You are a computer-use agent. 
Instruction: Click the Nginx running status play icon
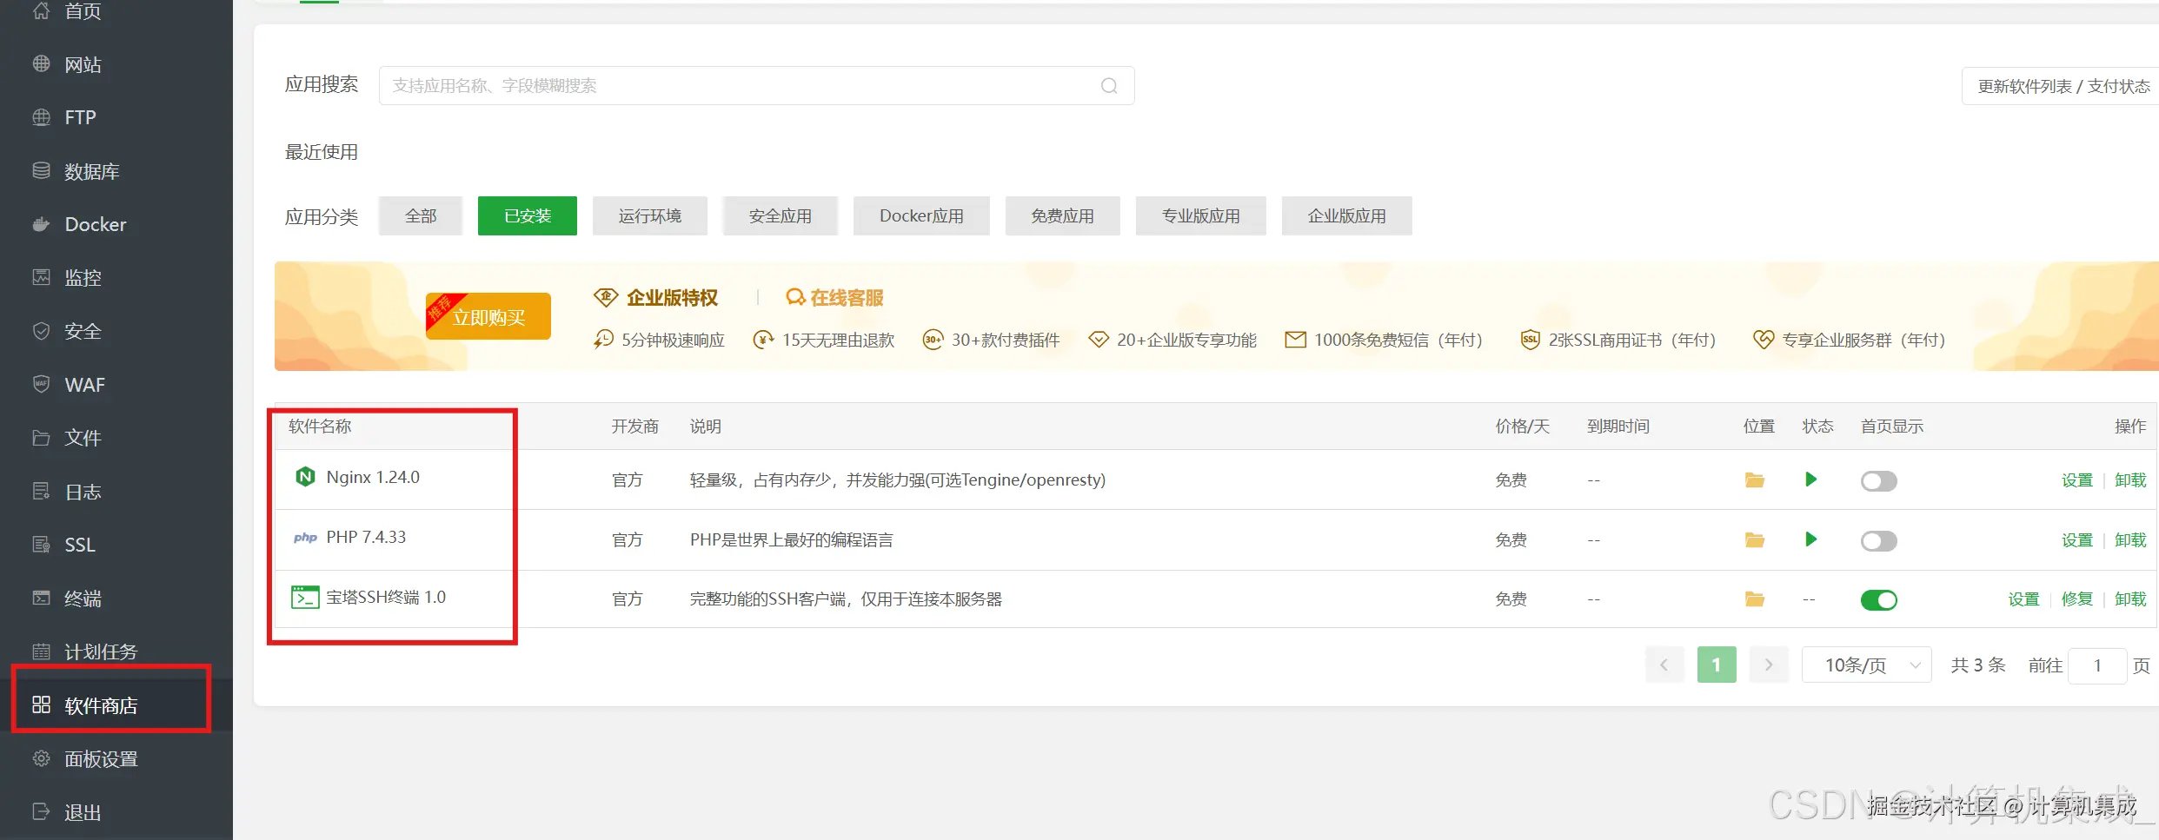tap(1811, 480)
